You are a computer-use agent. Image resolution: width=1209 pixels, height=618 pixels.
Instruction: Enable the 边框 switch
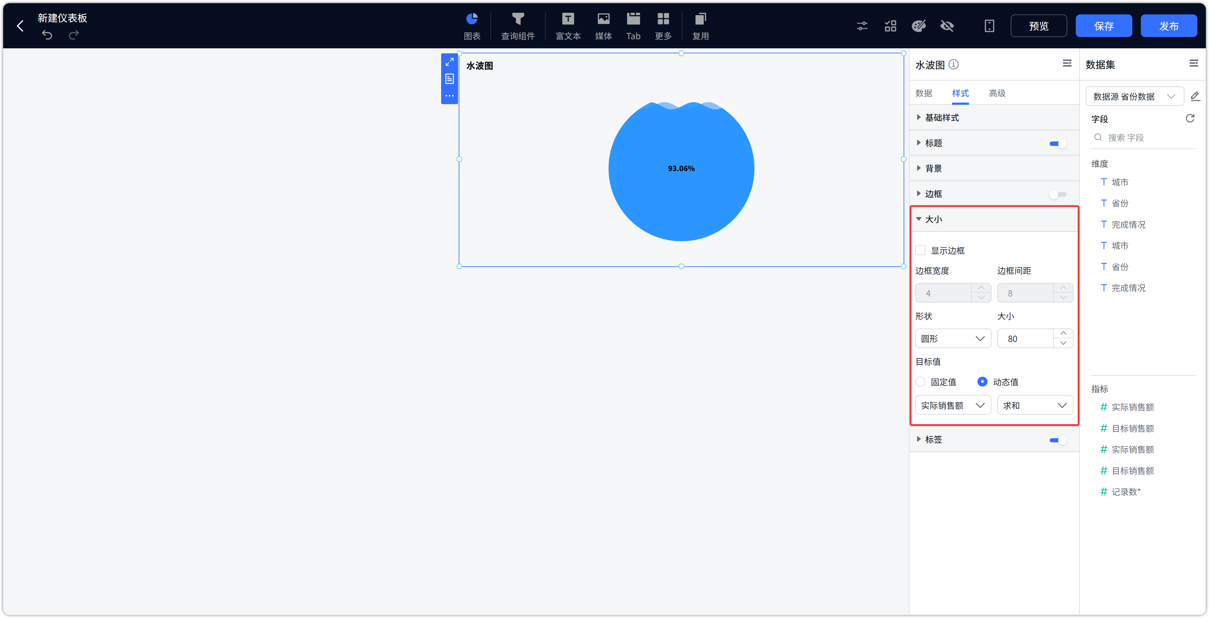[x=1058, y=194]
